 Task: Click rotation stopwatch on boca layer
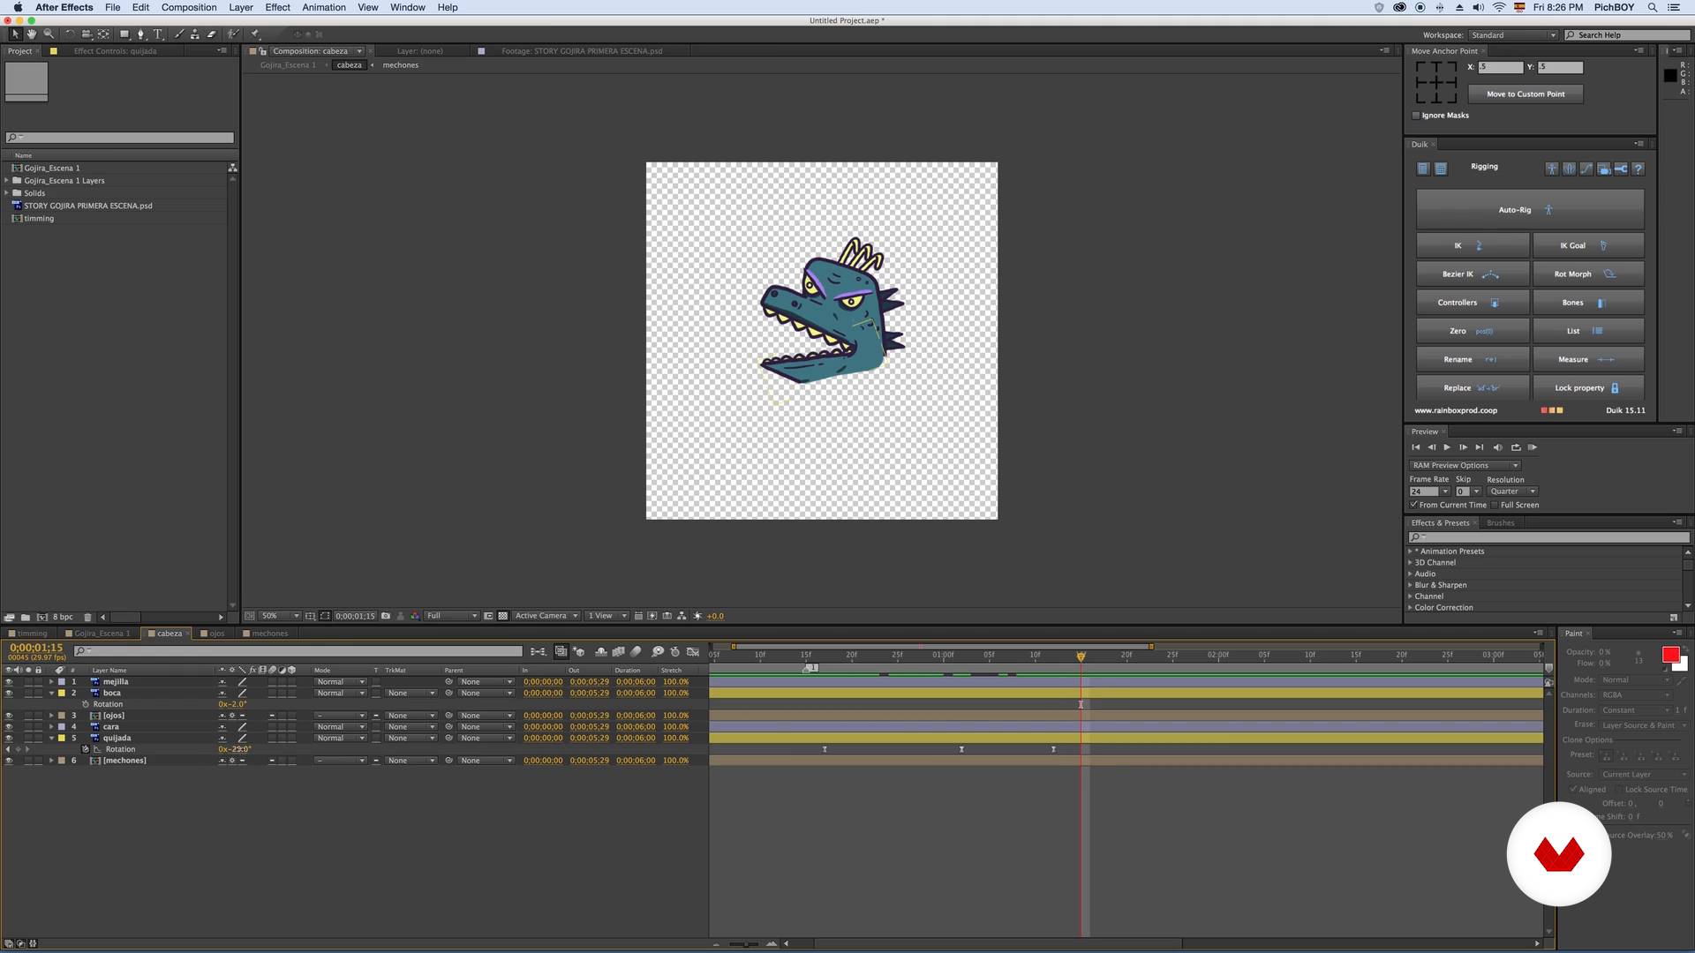[x=86, y=704]
